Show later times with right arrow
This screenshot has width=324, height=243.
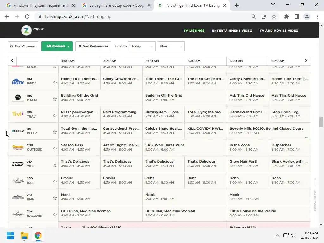pyautogui.click(x=306, y=61)
